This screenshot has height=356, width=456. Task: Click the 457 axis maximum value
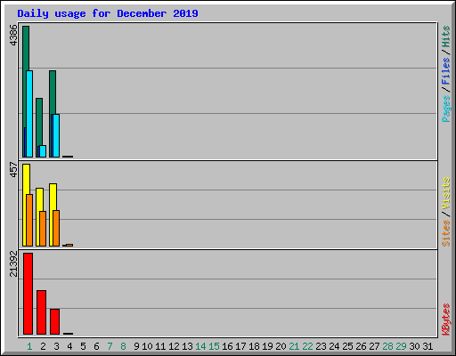click(13, 170)
